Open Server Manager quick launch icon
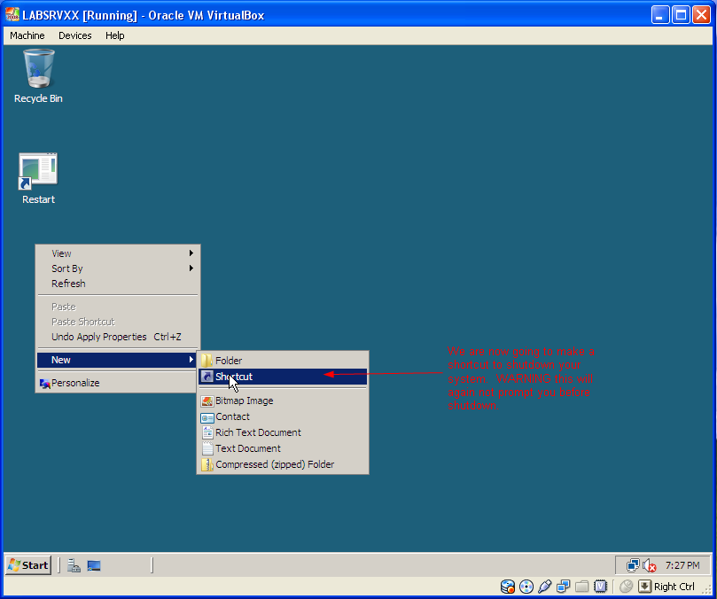Image resolution: width=717 pixels, height=599 pixels. pos(74,565)
